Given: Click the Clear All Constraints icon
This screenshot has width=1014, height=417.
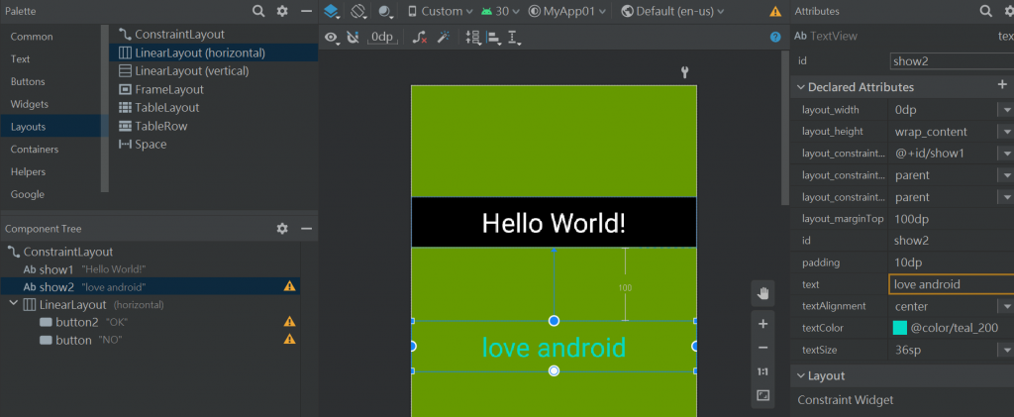Looking at the screenshot, I should point(420,38).
